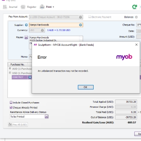Click the Finance Charge (USD) field
Image resolution: width=141 pixels, height=141 pixels.
coord(126,107)
